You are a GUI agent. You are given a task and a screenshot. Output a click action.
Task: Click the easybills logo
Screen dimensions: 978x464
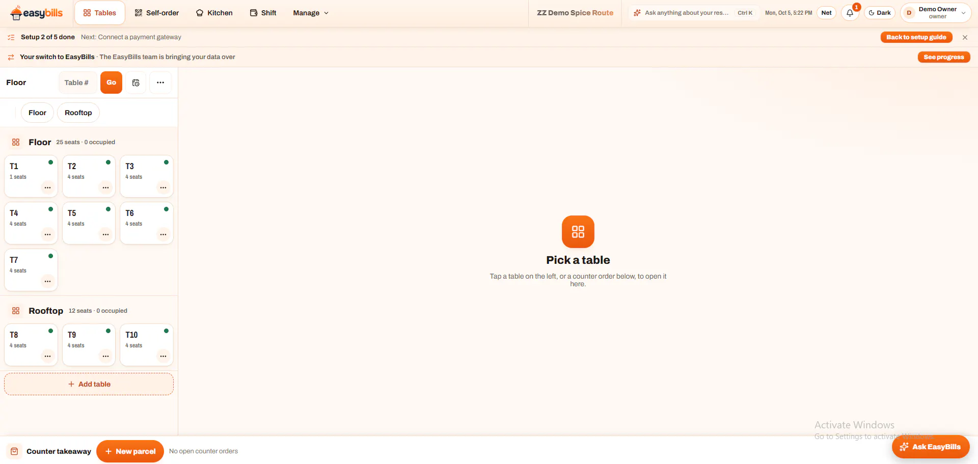tap(37, 13)
